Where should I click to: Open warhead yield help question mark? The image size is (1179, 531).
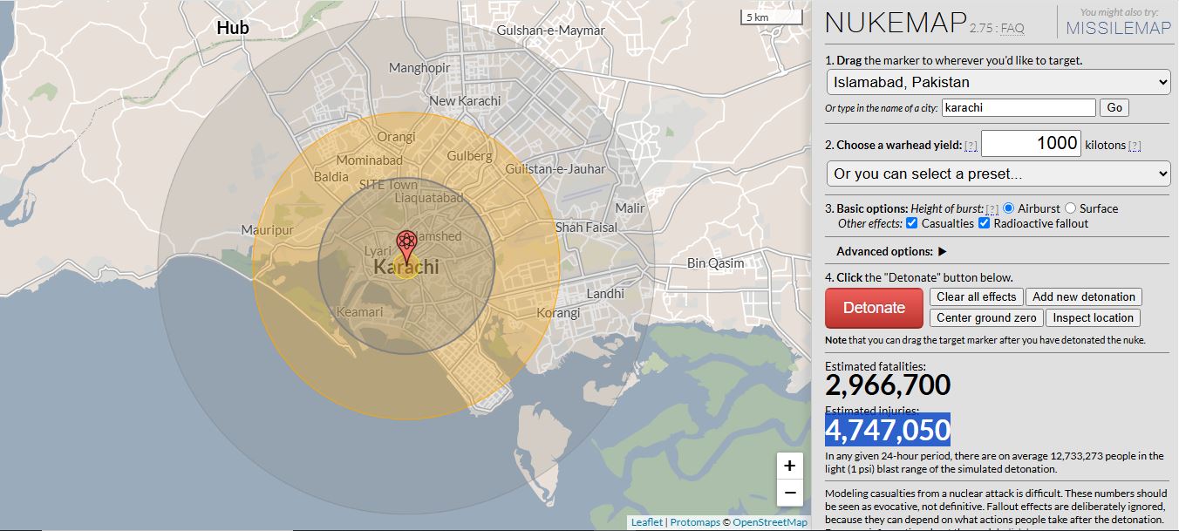971,146
